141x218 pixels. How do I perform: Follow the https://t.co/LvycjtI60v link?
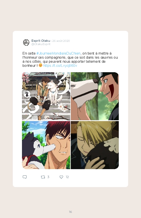[60, 66]
